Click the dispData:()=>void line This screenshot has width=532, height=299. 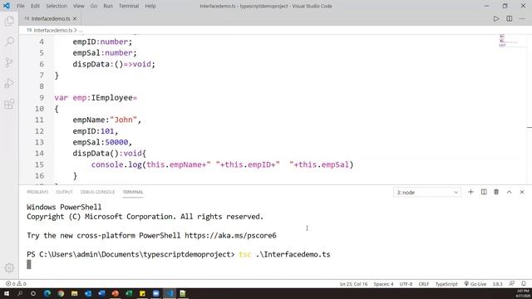click(x=114, y=64)
